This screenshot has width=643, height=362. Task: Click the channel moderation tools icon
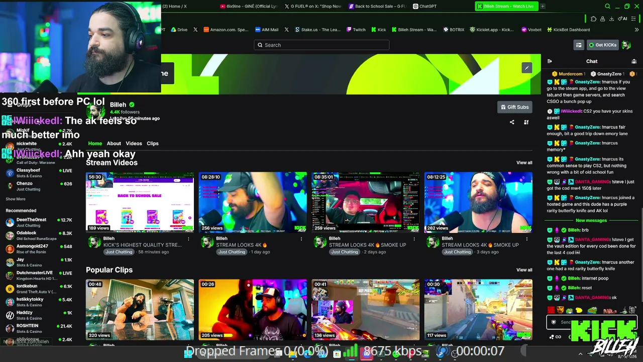[x=526, y=122]
